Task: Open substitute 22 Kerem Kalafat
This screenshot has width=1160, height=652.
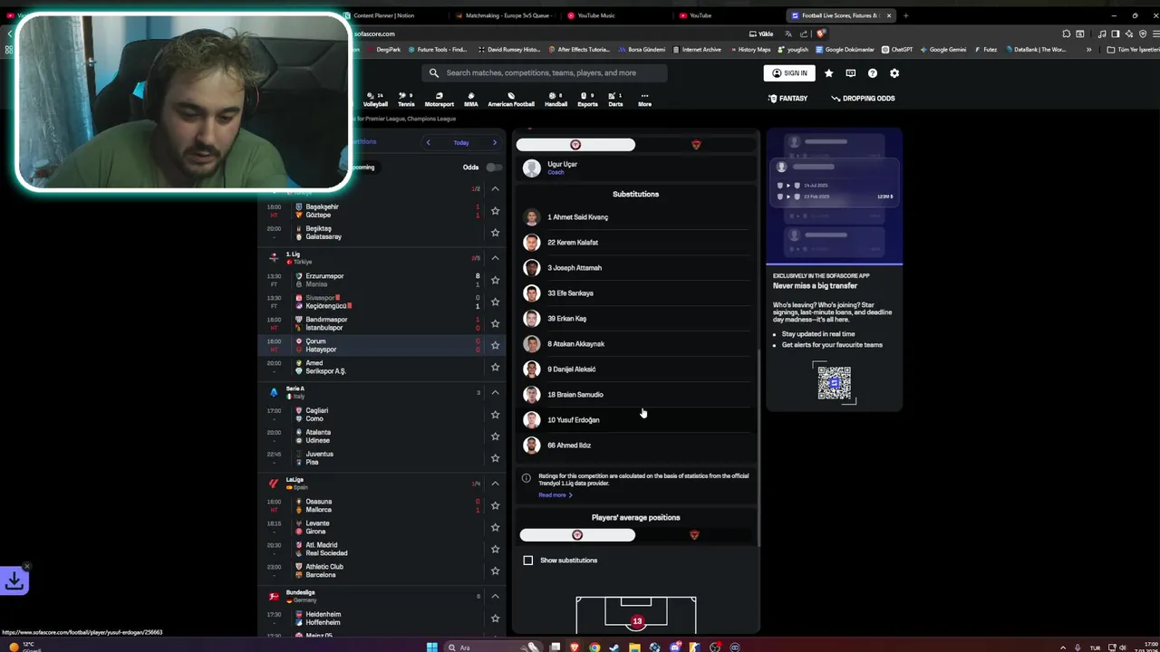Action: 635,243
